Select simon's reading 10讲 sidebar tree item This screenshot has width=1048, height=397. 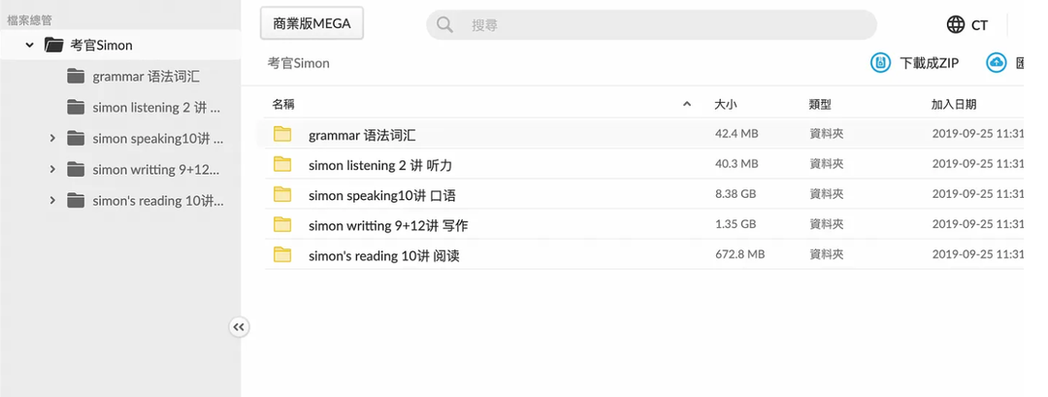(x=158, y=201)
